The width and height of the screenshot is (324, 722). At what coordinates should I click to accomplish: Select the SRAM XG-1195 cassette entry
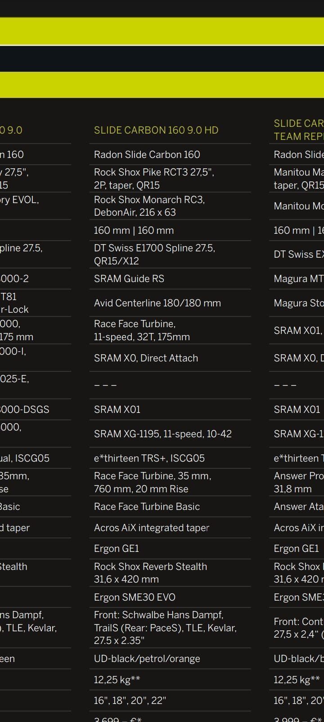pyautogui.click(x=162, y=434)
